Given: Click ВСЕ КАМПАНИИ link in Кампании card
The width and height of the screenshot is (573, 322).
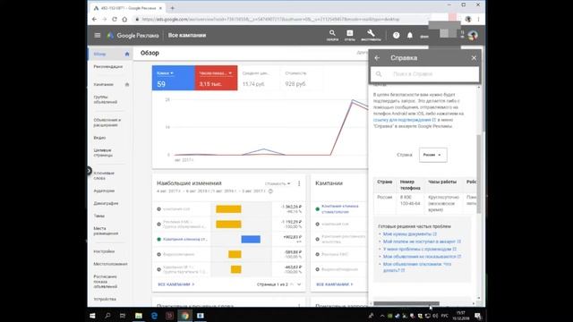Looking at the screenshot, I should pos(334,284).
